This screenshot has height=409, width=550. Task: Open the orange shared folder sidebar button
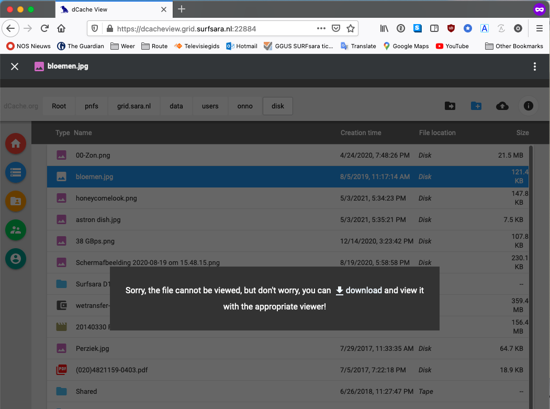tap(16, 201)
